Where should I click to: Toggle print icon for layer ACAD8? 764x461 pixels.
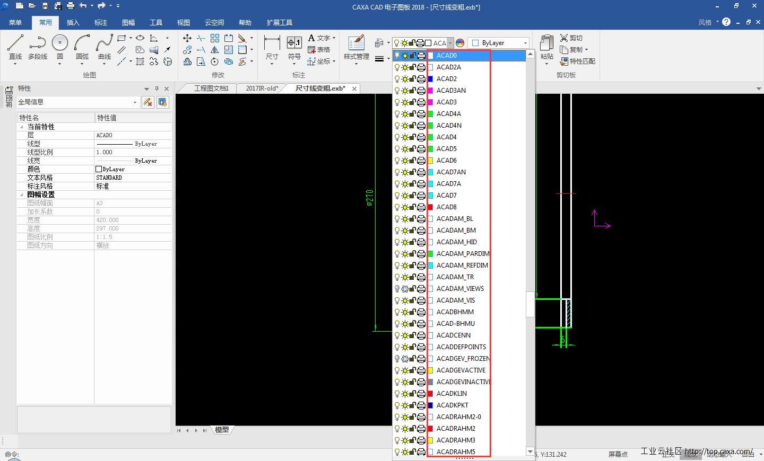pos(421,207)
